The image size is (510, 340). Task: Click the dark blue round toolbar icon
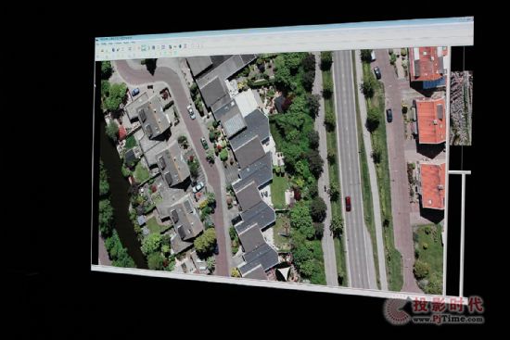pos(113,50)
